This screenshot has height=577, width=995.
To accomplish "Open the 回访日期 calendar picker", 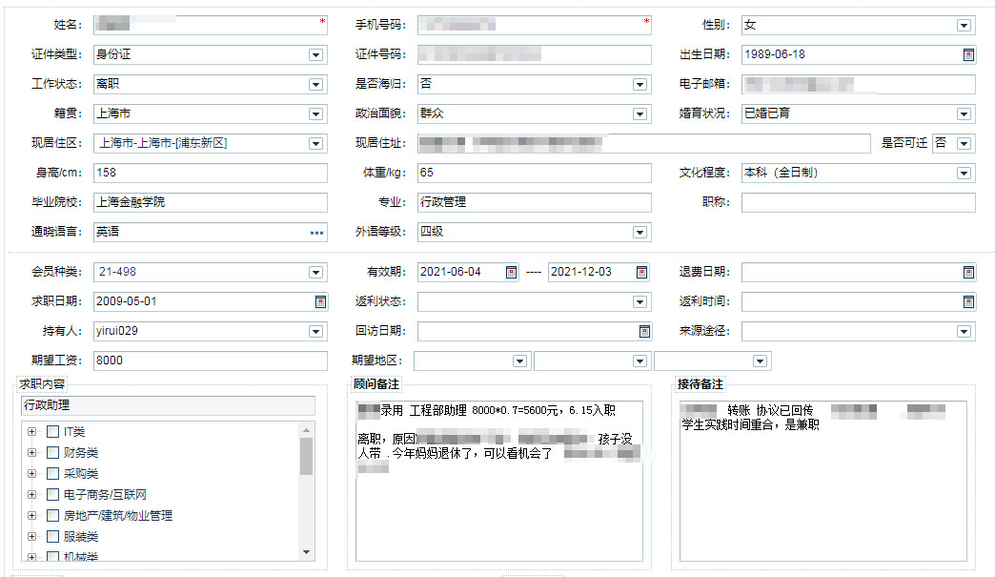I will click(x=644, y=331).
